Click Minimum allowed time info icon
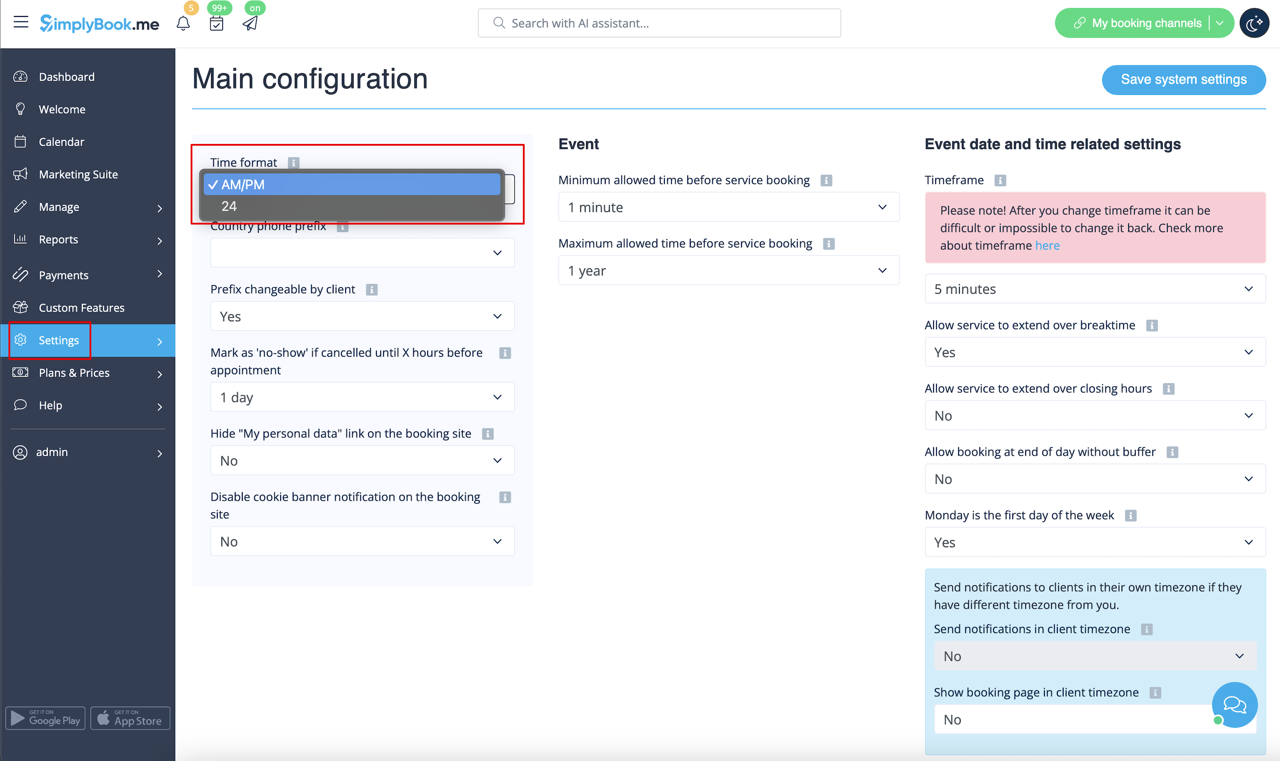 click(x=826, y=180)
